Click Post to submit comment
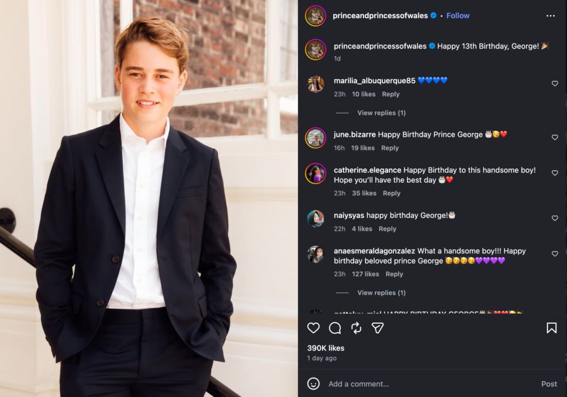Viewport: 567px width, 397px height. [x=549, y=384]
